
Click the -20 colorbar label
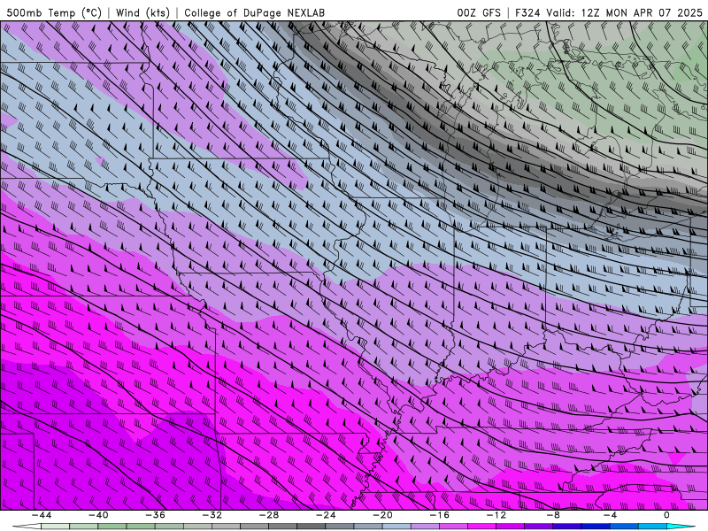click(x=383, y=515)
